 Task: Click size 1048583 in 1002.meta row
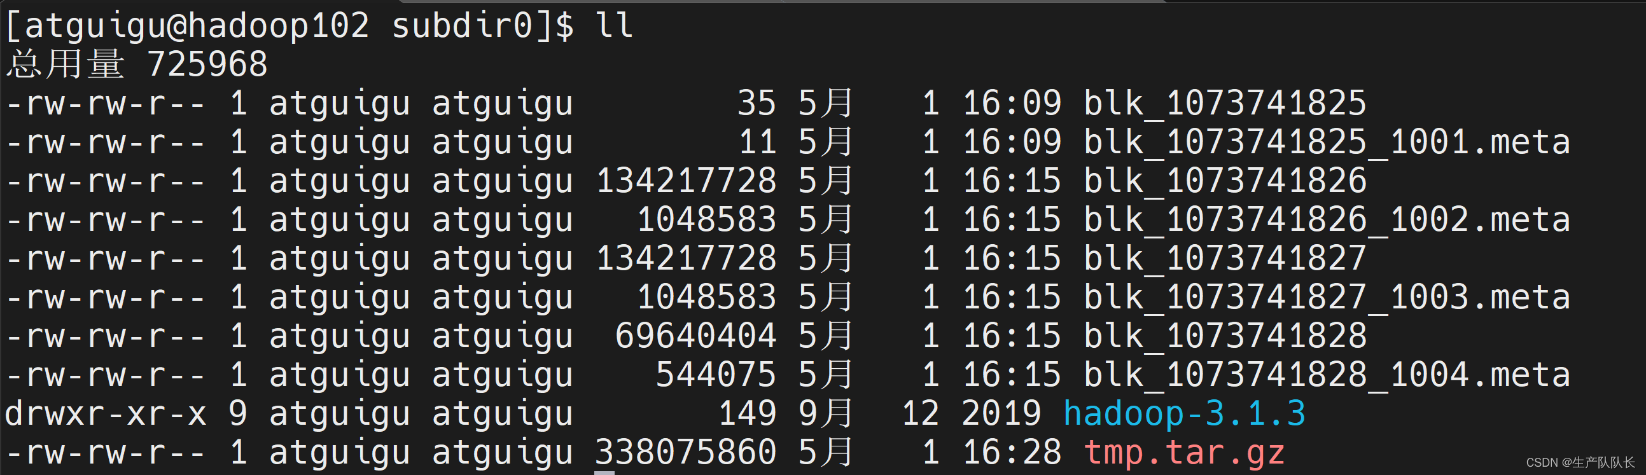707,219
